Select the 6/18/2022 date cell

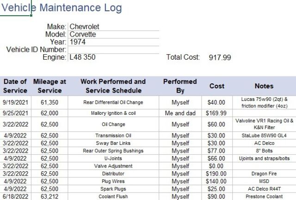click(15, 196)
